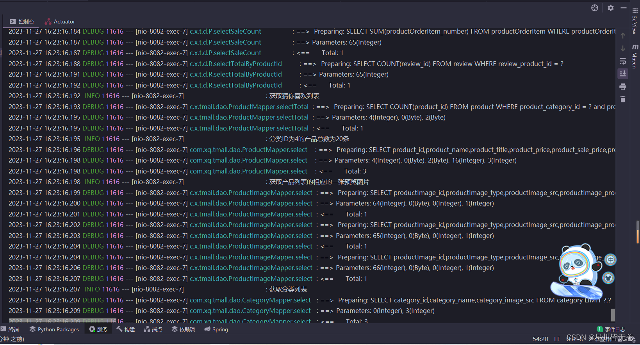Open the 端点 endpoints tool window
Screen dimensions: 640x345
(153, 329)
